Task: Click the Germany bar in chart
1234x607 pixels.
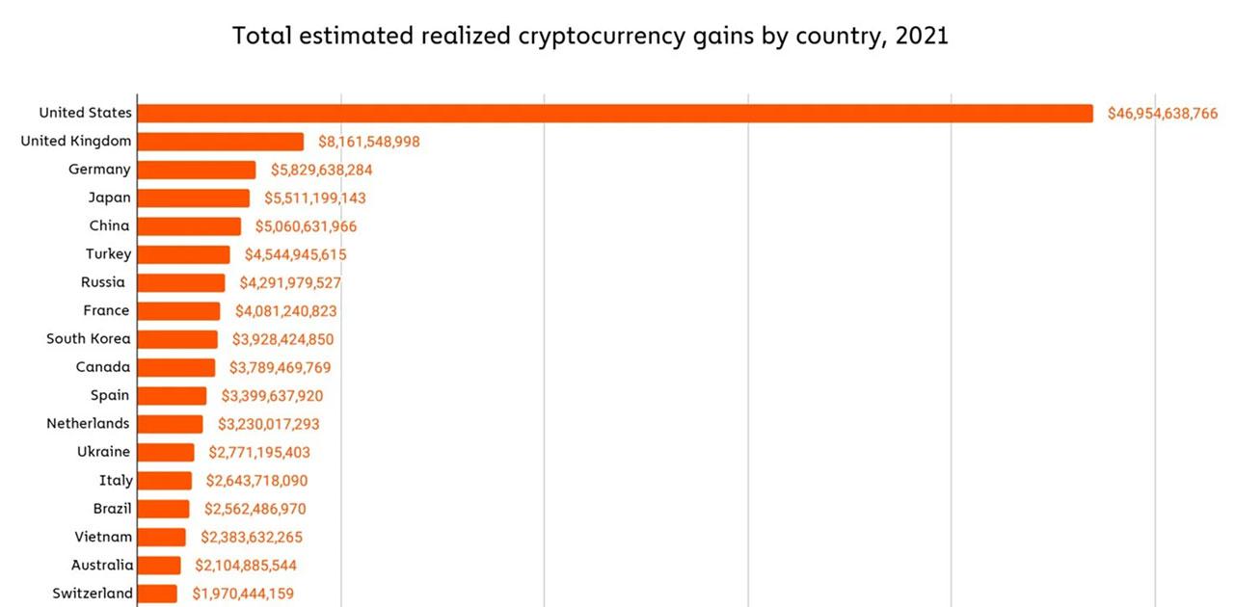Action: (197, 170)
